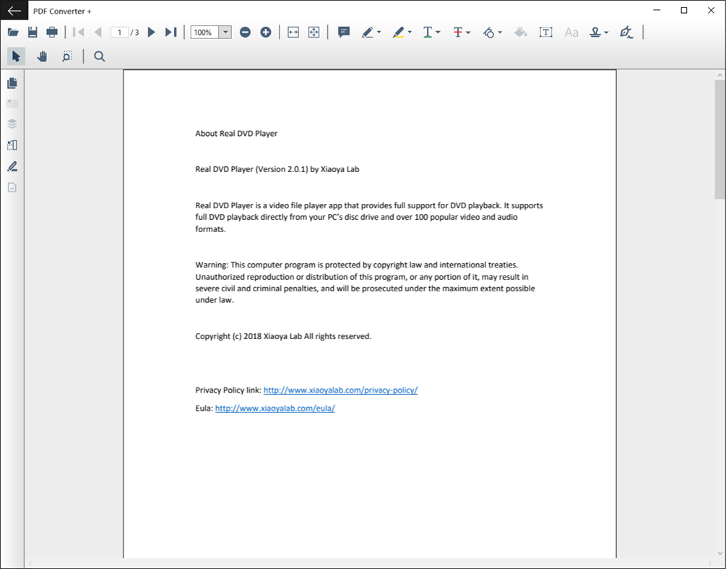Open a file with the Open icon
This screenshot has height=569, width=726.
tap(13, 32)
